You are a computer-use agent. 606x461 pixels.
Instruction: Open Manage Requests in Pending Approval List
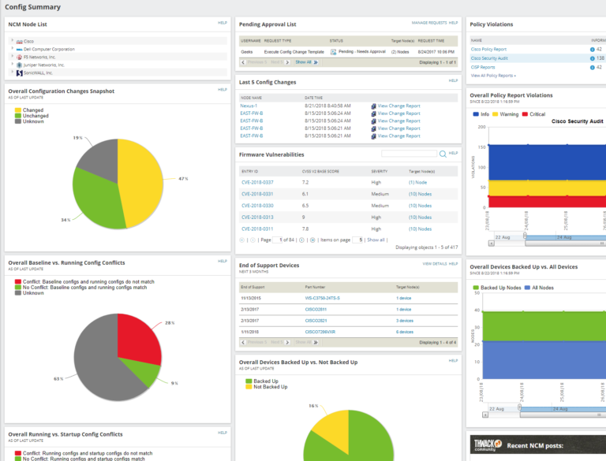[429, 23]
